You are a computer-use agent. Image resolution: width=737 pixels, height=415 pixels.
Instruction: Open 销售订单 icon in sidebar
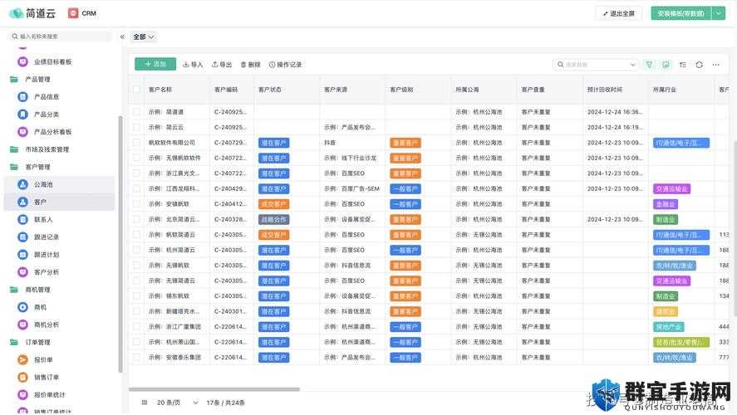(22, 377)
